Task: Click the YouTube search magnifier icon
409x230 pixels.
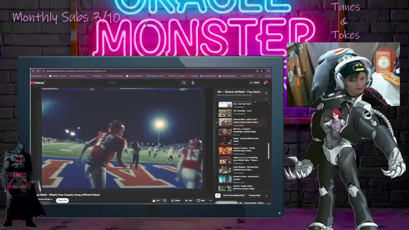Action: (x=184, y=83)
